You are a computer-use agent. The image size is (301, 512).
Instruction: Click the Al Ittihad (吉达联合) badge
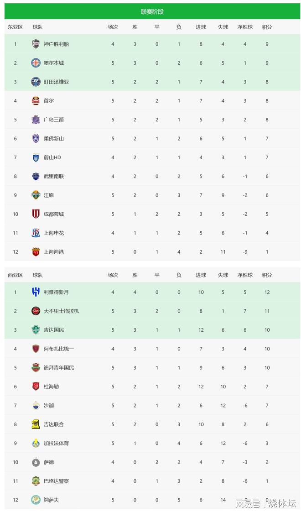click(36, 424)
